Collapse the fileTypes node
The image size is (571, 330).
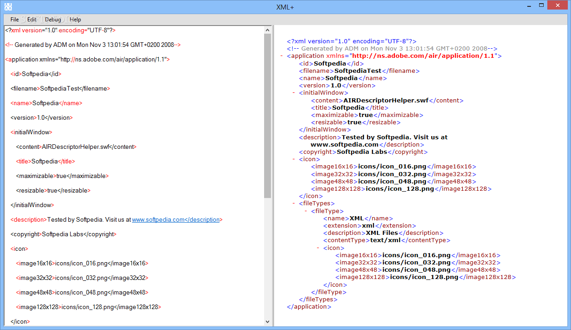tap(294, 203)
